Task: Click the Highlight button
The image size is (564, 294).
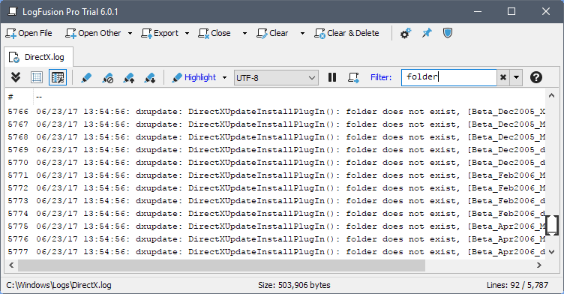Action: (194, 77)
